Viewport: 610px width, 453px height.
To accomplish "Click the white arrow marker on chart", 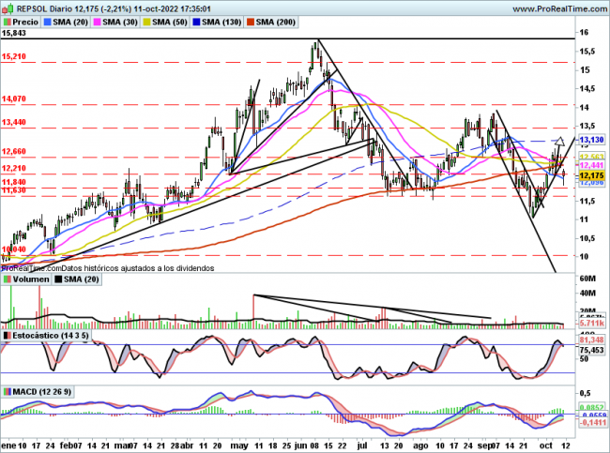I will click(x=559, y=142).
